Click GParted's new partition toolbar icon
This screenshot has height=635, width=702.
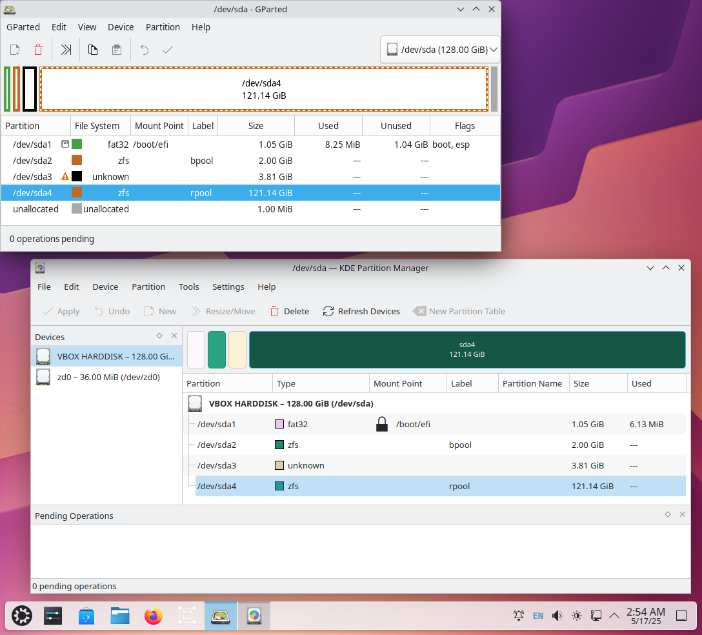coord(15,50)
